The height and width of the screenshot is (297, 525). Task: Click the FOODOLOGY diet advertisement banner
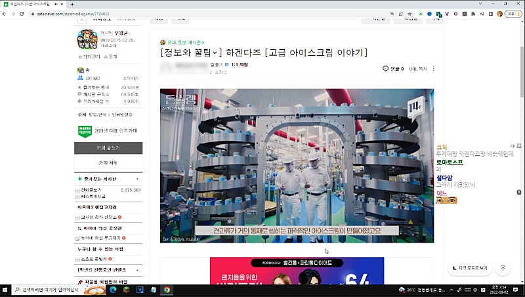point(297,271)
